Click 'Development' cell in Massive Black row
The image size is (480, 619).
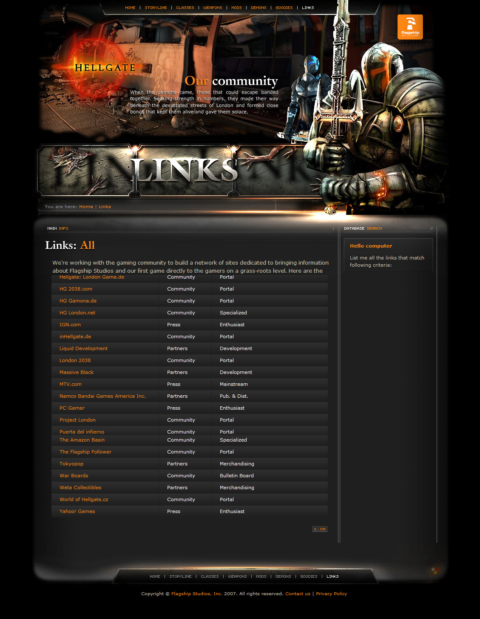pos(236,372)
